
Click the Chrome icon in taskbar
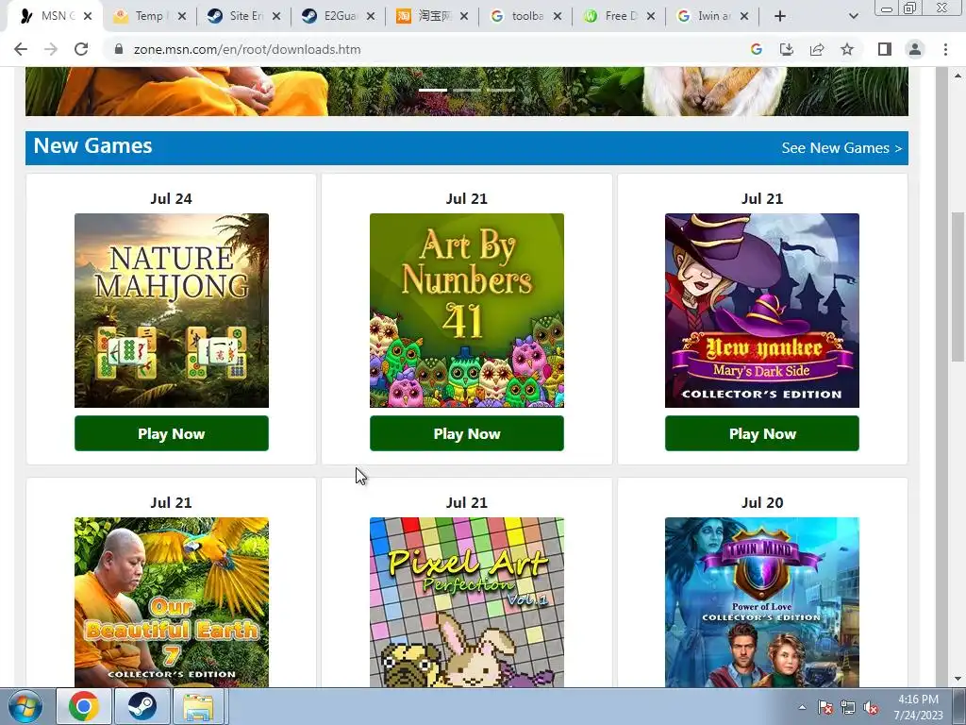[84, 706]
